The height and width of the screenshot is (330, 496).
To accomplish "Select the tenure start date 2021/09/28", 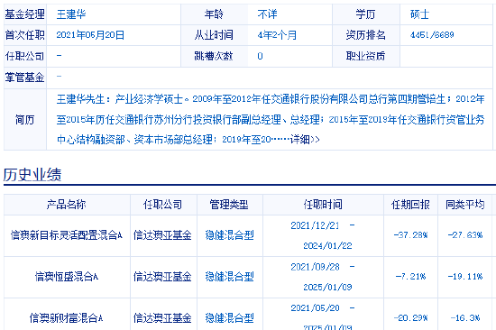I will (315, 267).
